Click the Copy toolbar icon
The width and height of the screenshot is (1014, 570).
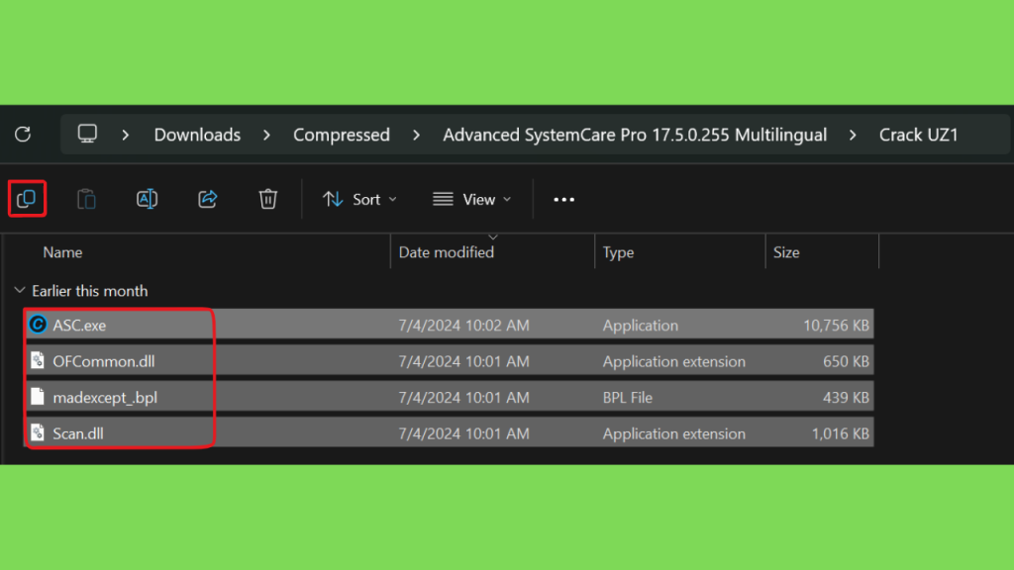[x=27, y=198]
